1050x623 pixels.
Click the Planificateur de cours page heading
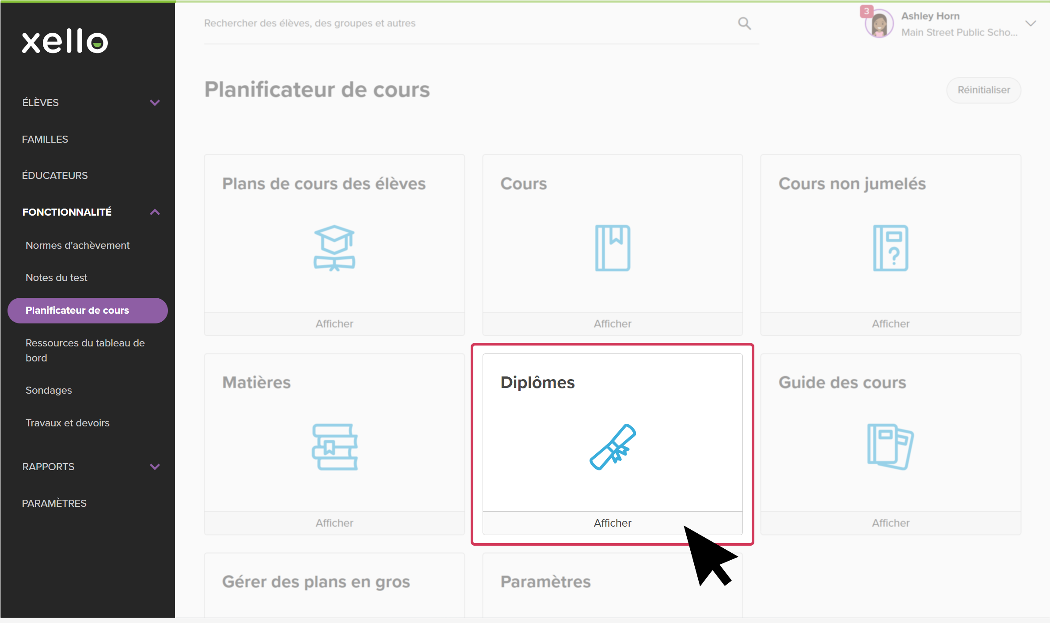pos(317,90)
